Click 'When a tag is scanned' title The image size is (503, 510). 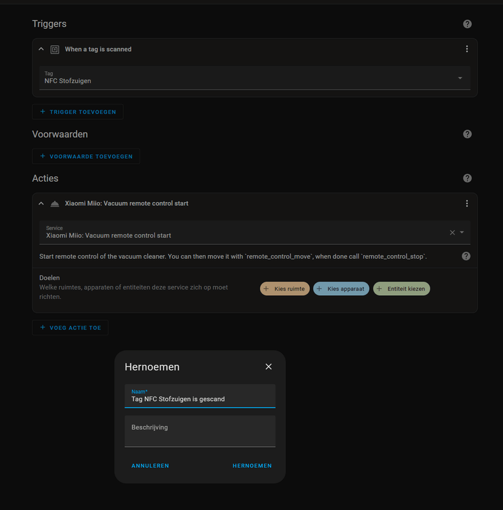click(98, 49)
